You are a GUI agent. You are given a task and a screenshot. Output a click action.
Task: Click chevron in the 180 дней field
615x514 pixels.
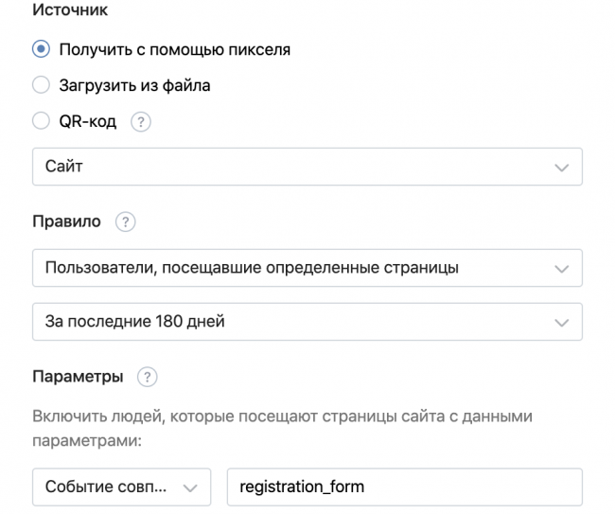pyautogui.click(x=562, y=322)
